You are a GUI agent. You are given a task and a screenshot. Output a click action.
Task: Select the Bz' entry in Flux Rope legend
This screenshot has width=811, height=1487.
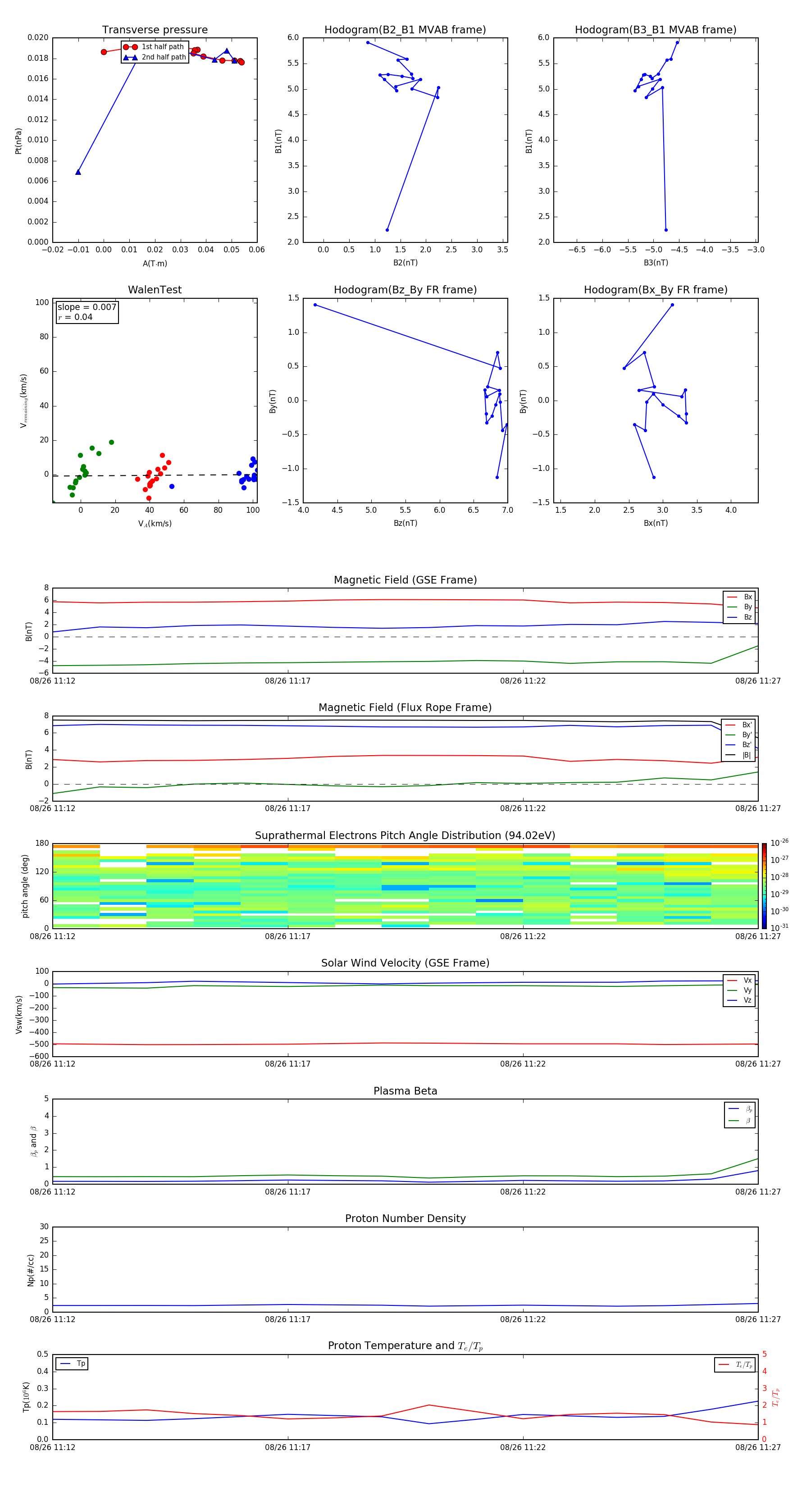(739, 745)
